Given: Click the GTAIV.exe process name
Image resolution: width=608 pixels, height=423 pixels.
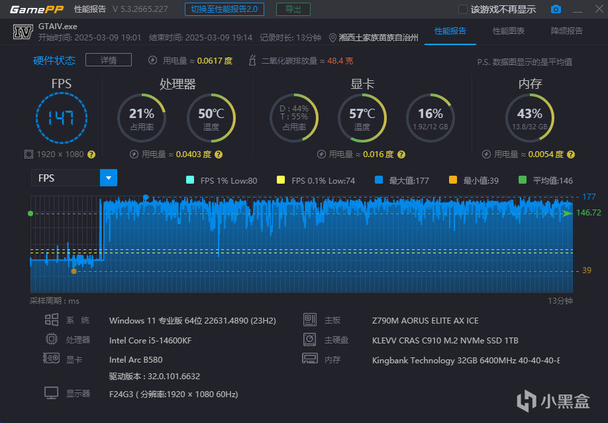Looking at the screenshot, I should tap(58, 27).
